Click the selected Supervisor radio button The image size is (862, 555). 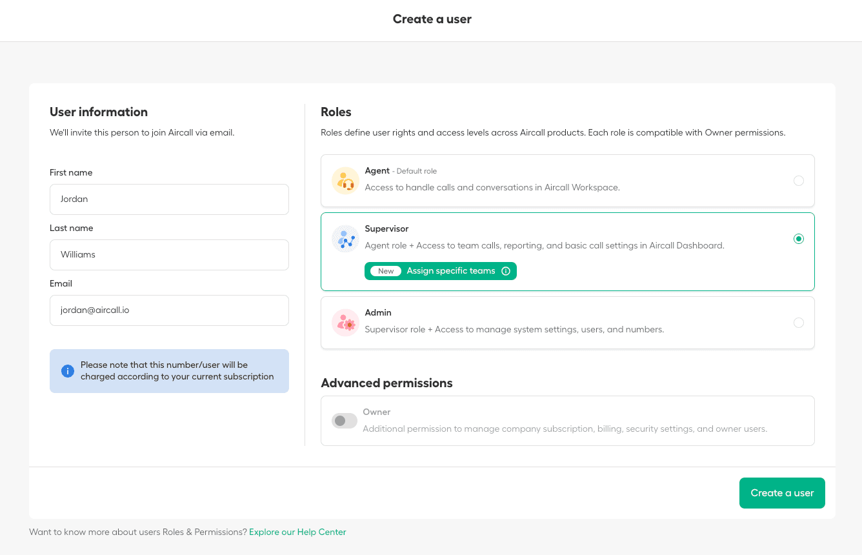pyautogui.click(x=799, y=238)
